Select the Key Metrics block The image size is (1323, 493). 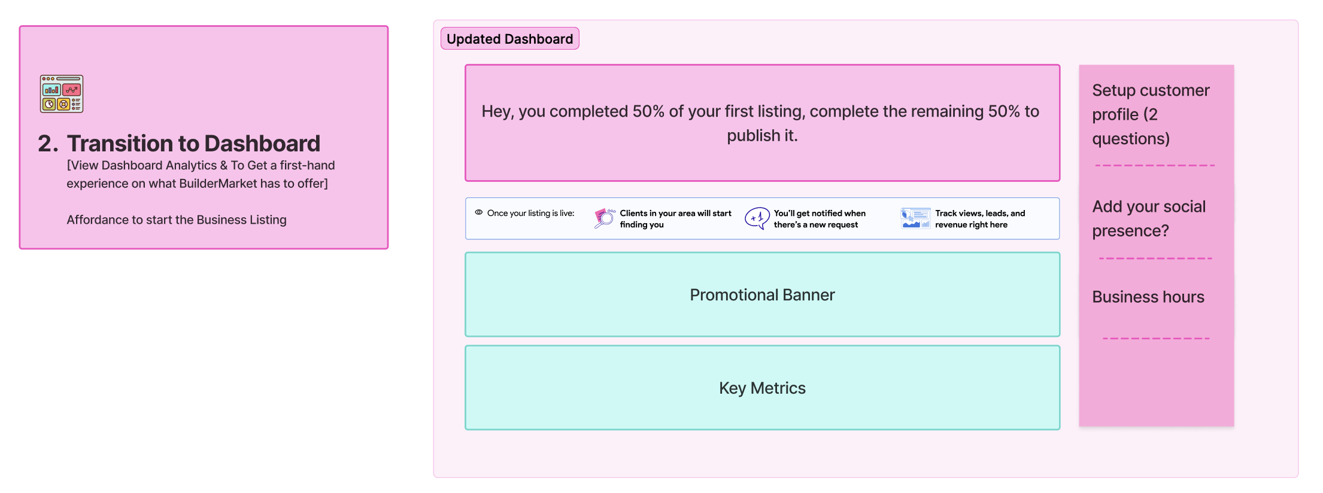(762, 388)
